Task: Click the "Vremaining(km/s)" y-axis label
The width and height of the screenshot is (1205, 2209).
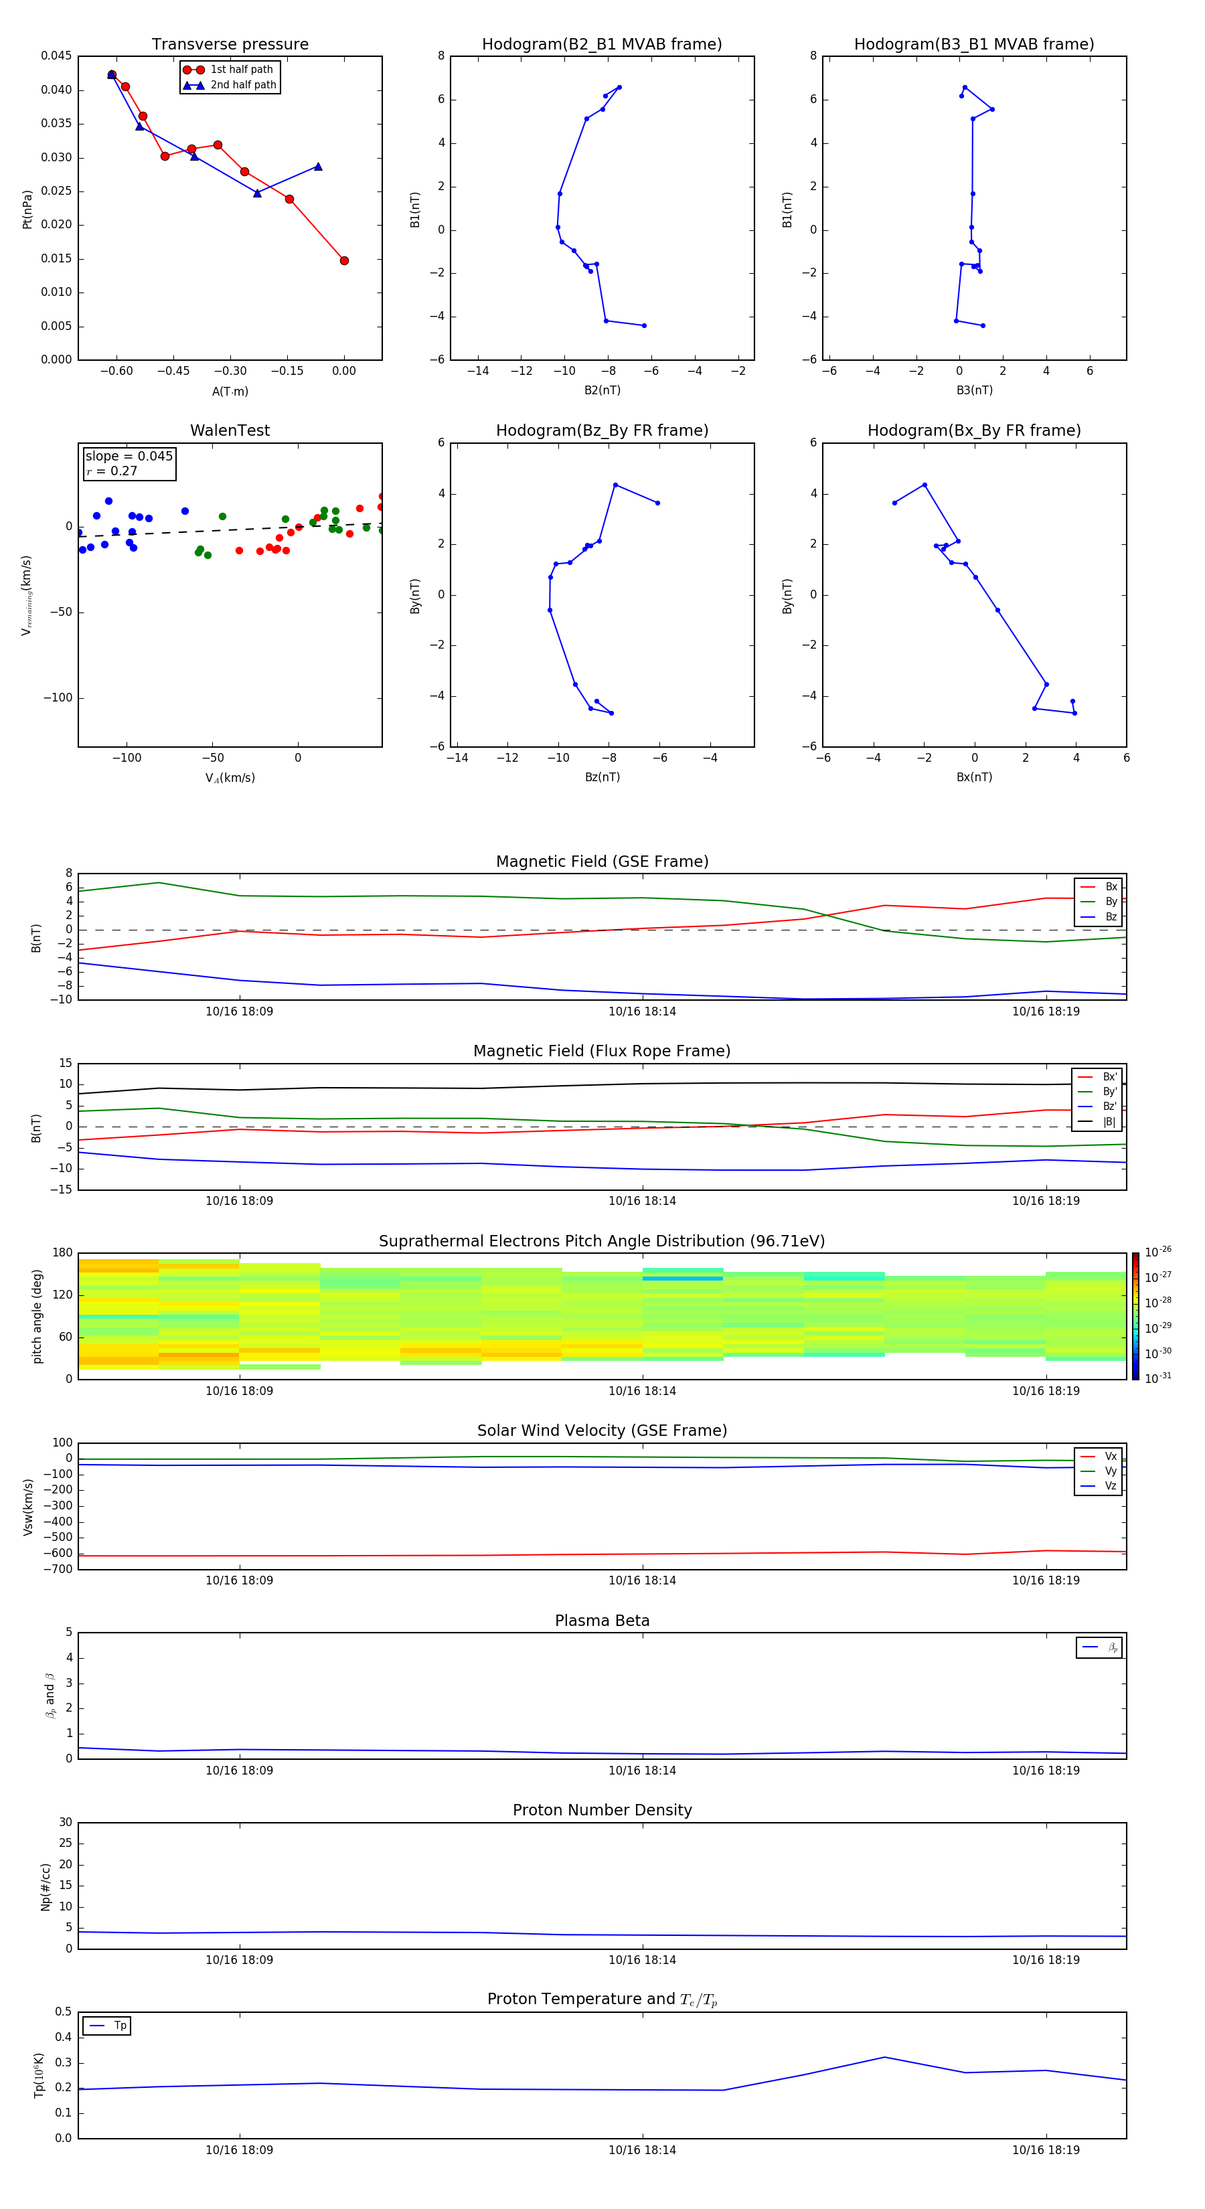Action: click(x=27, y=595)
